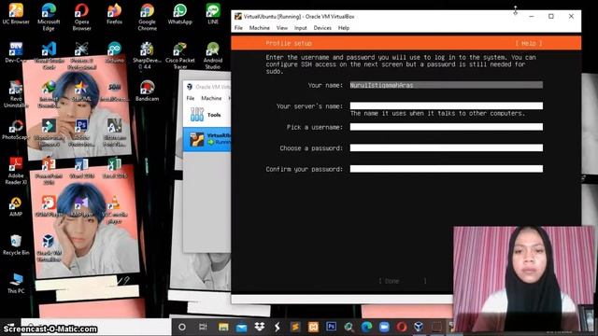This screenshot has width=598, height=336.
Task: Click the Cortana search circle on taskbar
Action: [182, 327]
